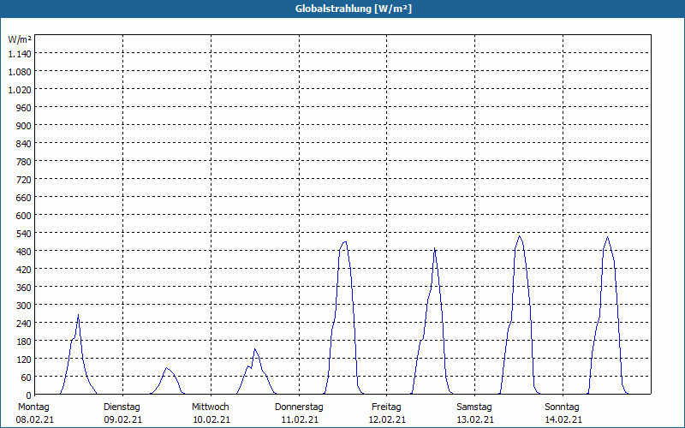The image size is (685, 428).
Task: Click the 120 y-axis label
Action: 24,360
